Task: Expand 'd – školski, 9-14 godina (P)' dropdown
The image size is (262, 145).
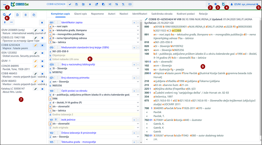Action: pos(138,103)
